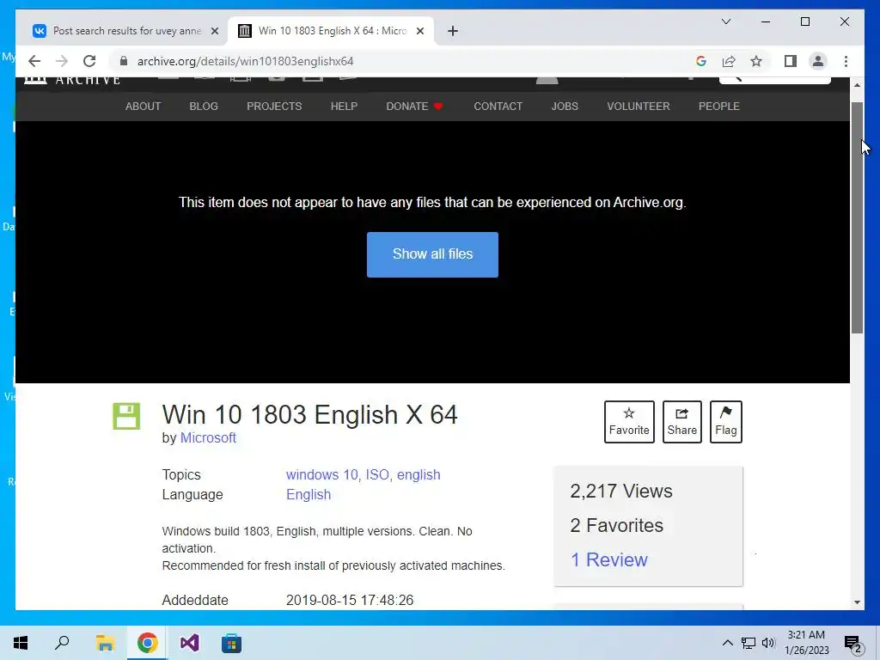The width and height of the screenshot is (880, 660).
Task: Open the HELP menu link
Action: pyautogui.click(x=344, y=106)
